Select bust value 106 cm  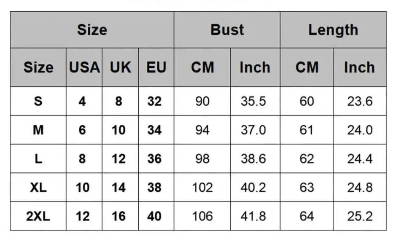[202, 217]
